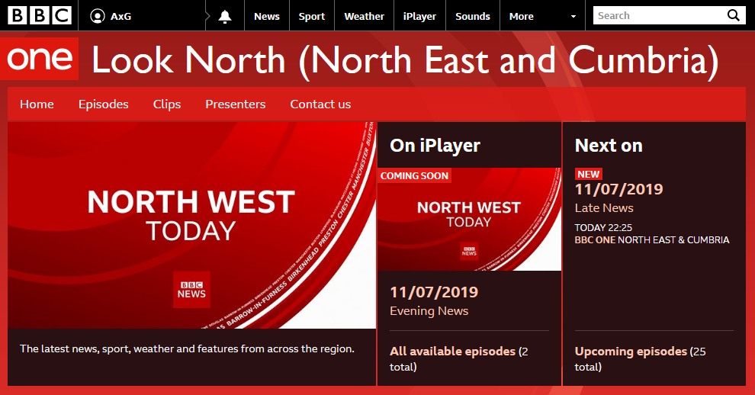Click BBC ONE NORTH EAST & CUMBRIA text

coord(652,240)
